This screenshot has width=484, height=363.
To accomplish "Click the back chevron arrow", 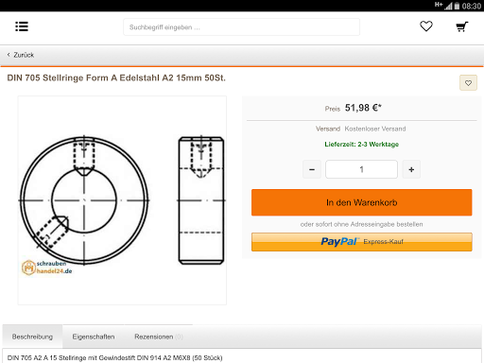I will pyautogui.click(x=9, y=55).
